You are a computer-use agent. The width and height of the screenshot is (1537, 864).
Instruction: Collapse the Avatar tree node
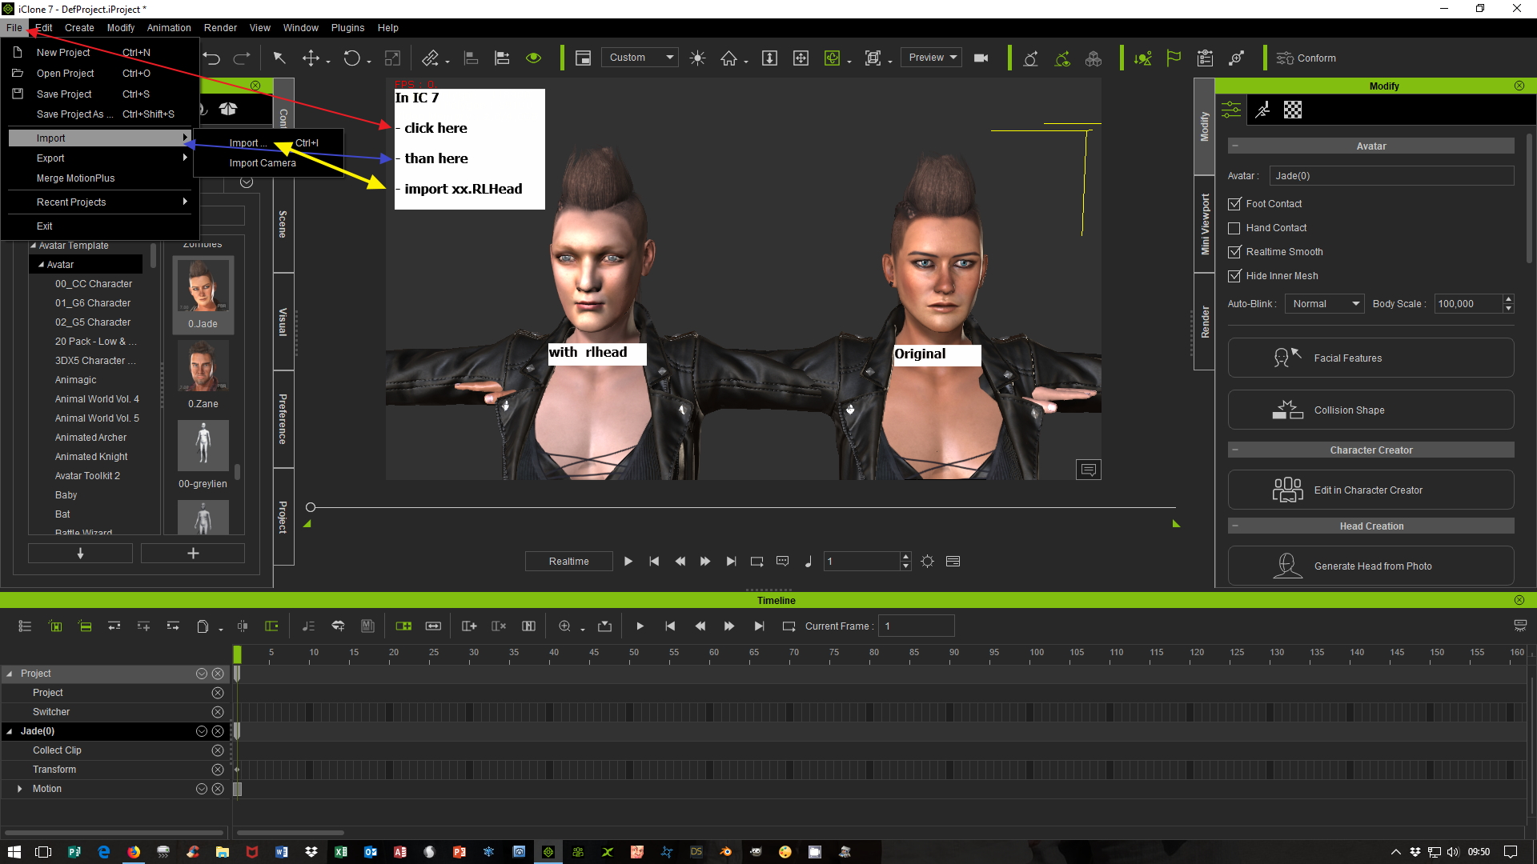coord(41,265)
